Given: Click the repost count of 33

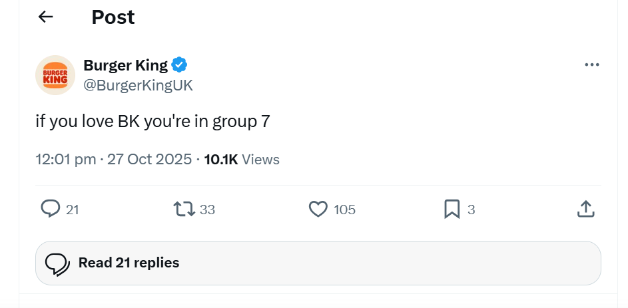Looking at the screenshot, I should pyautogui.click(x=207, y=210).
